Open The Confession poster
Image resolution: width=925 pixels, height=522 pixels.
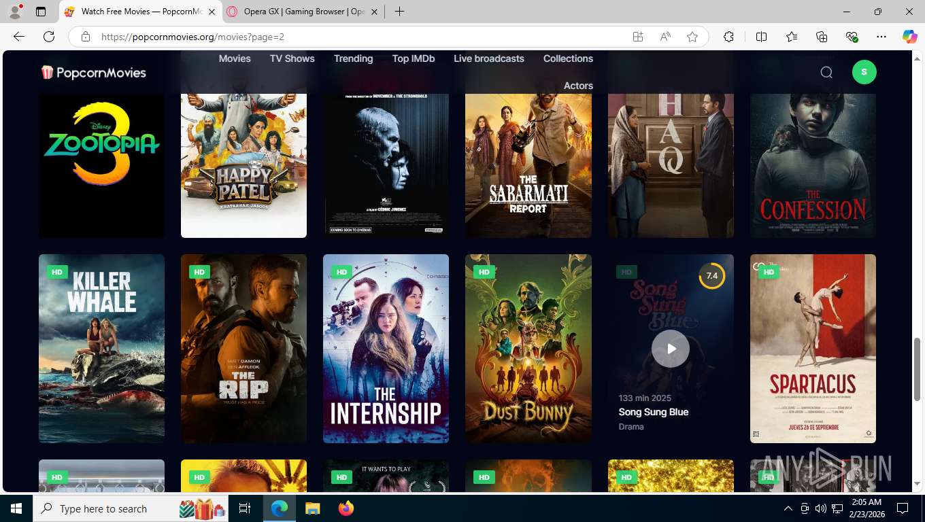point(813,165)
